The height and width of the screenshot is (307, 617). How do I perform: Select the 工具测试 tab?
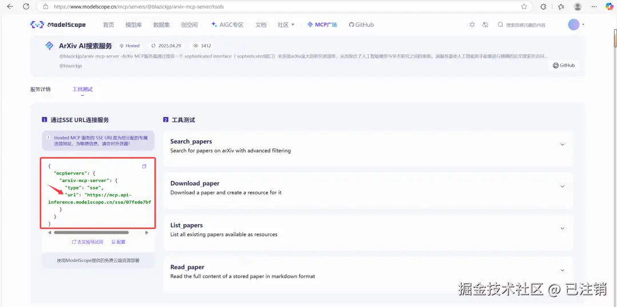click(x=82, y=89)
